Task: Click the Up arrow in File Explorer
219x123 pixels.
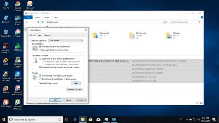Action: (x=38, y=22)
